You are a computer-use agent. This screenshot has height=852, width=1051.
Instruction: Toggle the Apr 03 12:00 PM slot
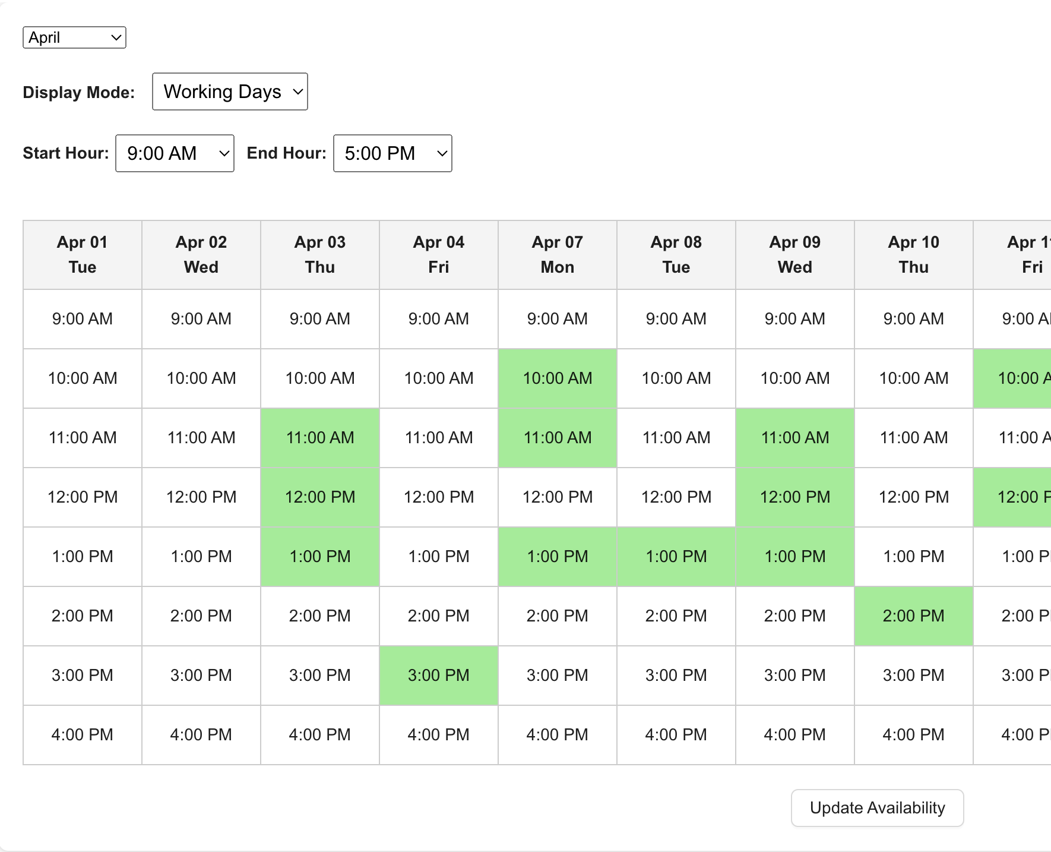[x=320, y=497]
